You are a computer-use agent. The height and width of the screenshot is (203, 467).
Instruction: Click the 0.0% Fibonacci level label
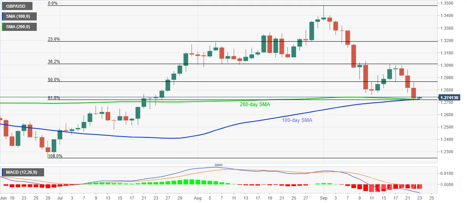pyautogui.click(x=53, y=3)
